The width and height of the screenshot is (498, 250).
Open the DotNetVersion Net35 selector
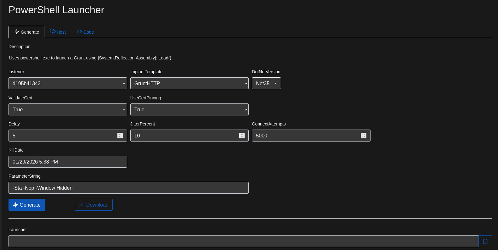click(x=266, y=83)
